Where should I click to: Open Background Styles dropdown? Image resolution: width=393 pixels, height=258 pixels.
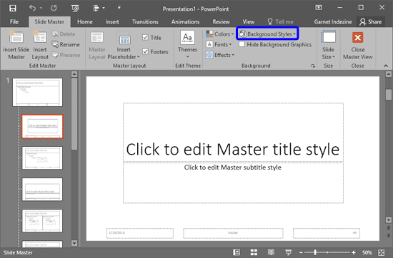pos(267,34)
